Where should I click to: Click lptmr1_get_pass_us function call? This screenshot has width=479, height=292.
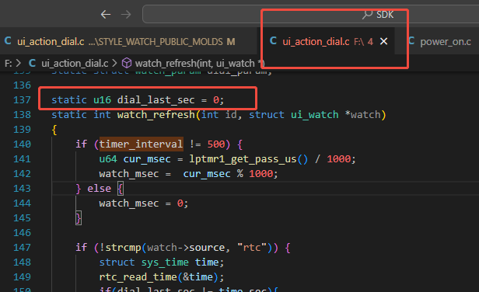pos(243,159)
